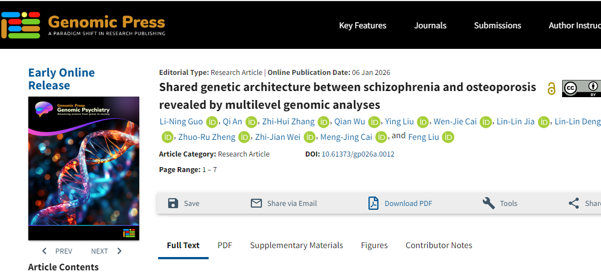The width and height of the screenshot is (601, 277).
Task: Switch to the Supplementary Materials tab
Action: pos(296,245)
